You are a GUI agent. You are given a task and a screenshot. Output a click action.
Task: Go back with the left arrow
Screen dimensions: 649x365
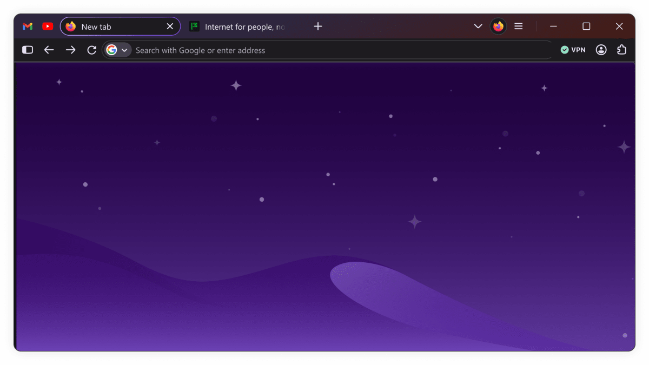coord(49,50)
